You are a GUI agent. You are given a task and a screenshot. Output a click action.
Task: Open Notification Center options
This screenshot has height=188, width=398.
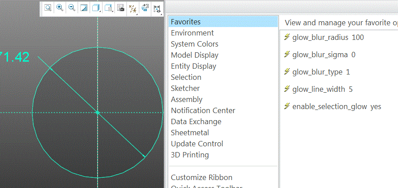203,110
